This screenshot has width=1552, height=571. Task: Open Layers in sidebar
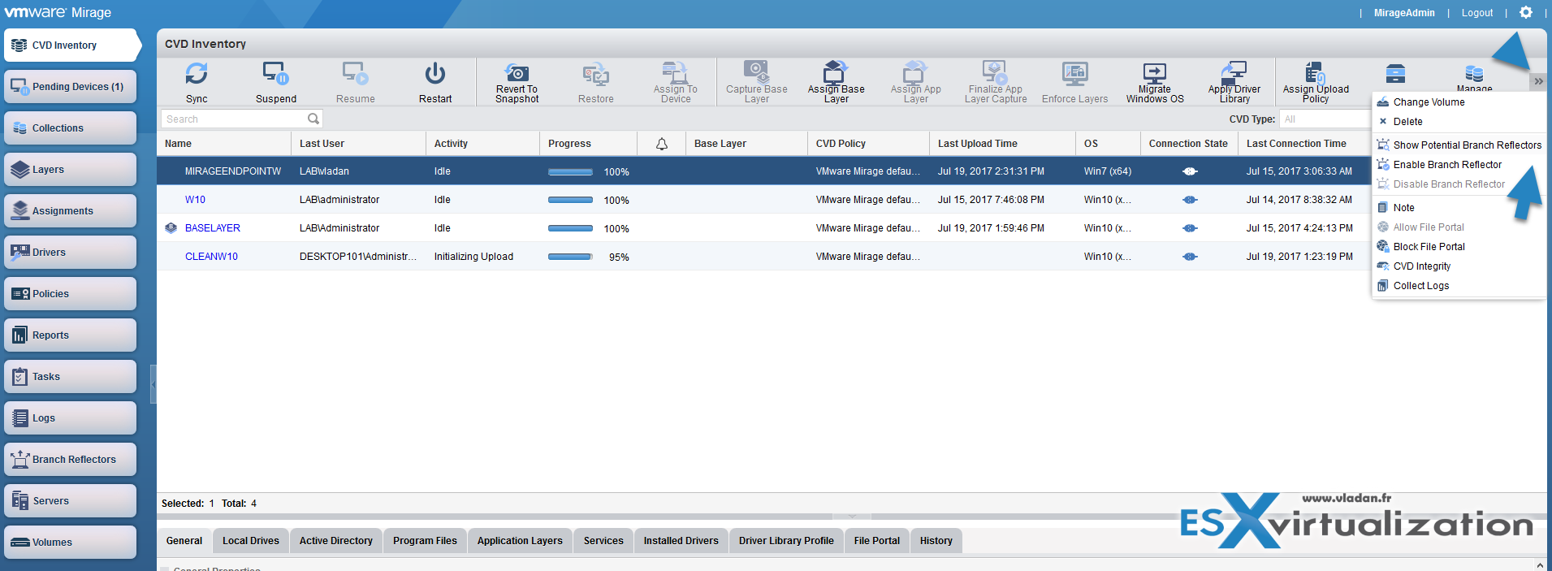click(71, 170)
